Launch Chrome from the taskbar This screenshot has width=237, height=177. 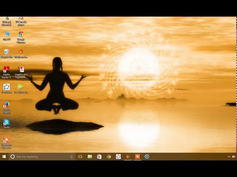(109, 157)
